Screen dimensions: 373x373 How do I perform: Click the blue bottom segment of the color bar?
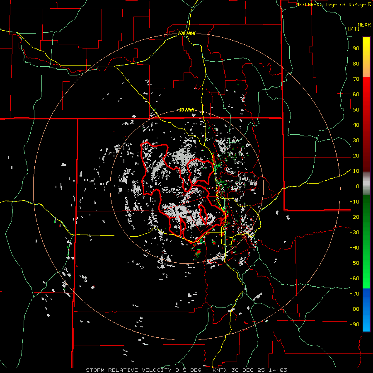(x=366, y=310)
